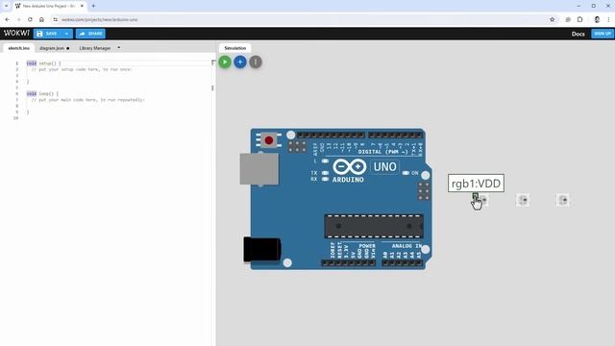
Task: Open the Docs link
Action: coord(578,35)
